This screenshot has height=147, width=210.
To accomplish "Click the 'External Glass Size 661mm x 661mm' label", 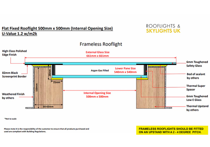I will [x=98, y=54].
